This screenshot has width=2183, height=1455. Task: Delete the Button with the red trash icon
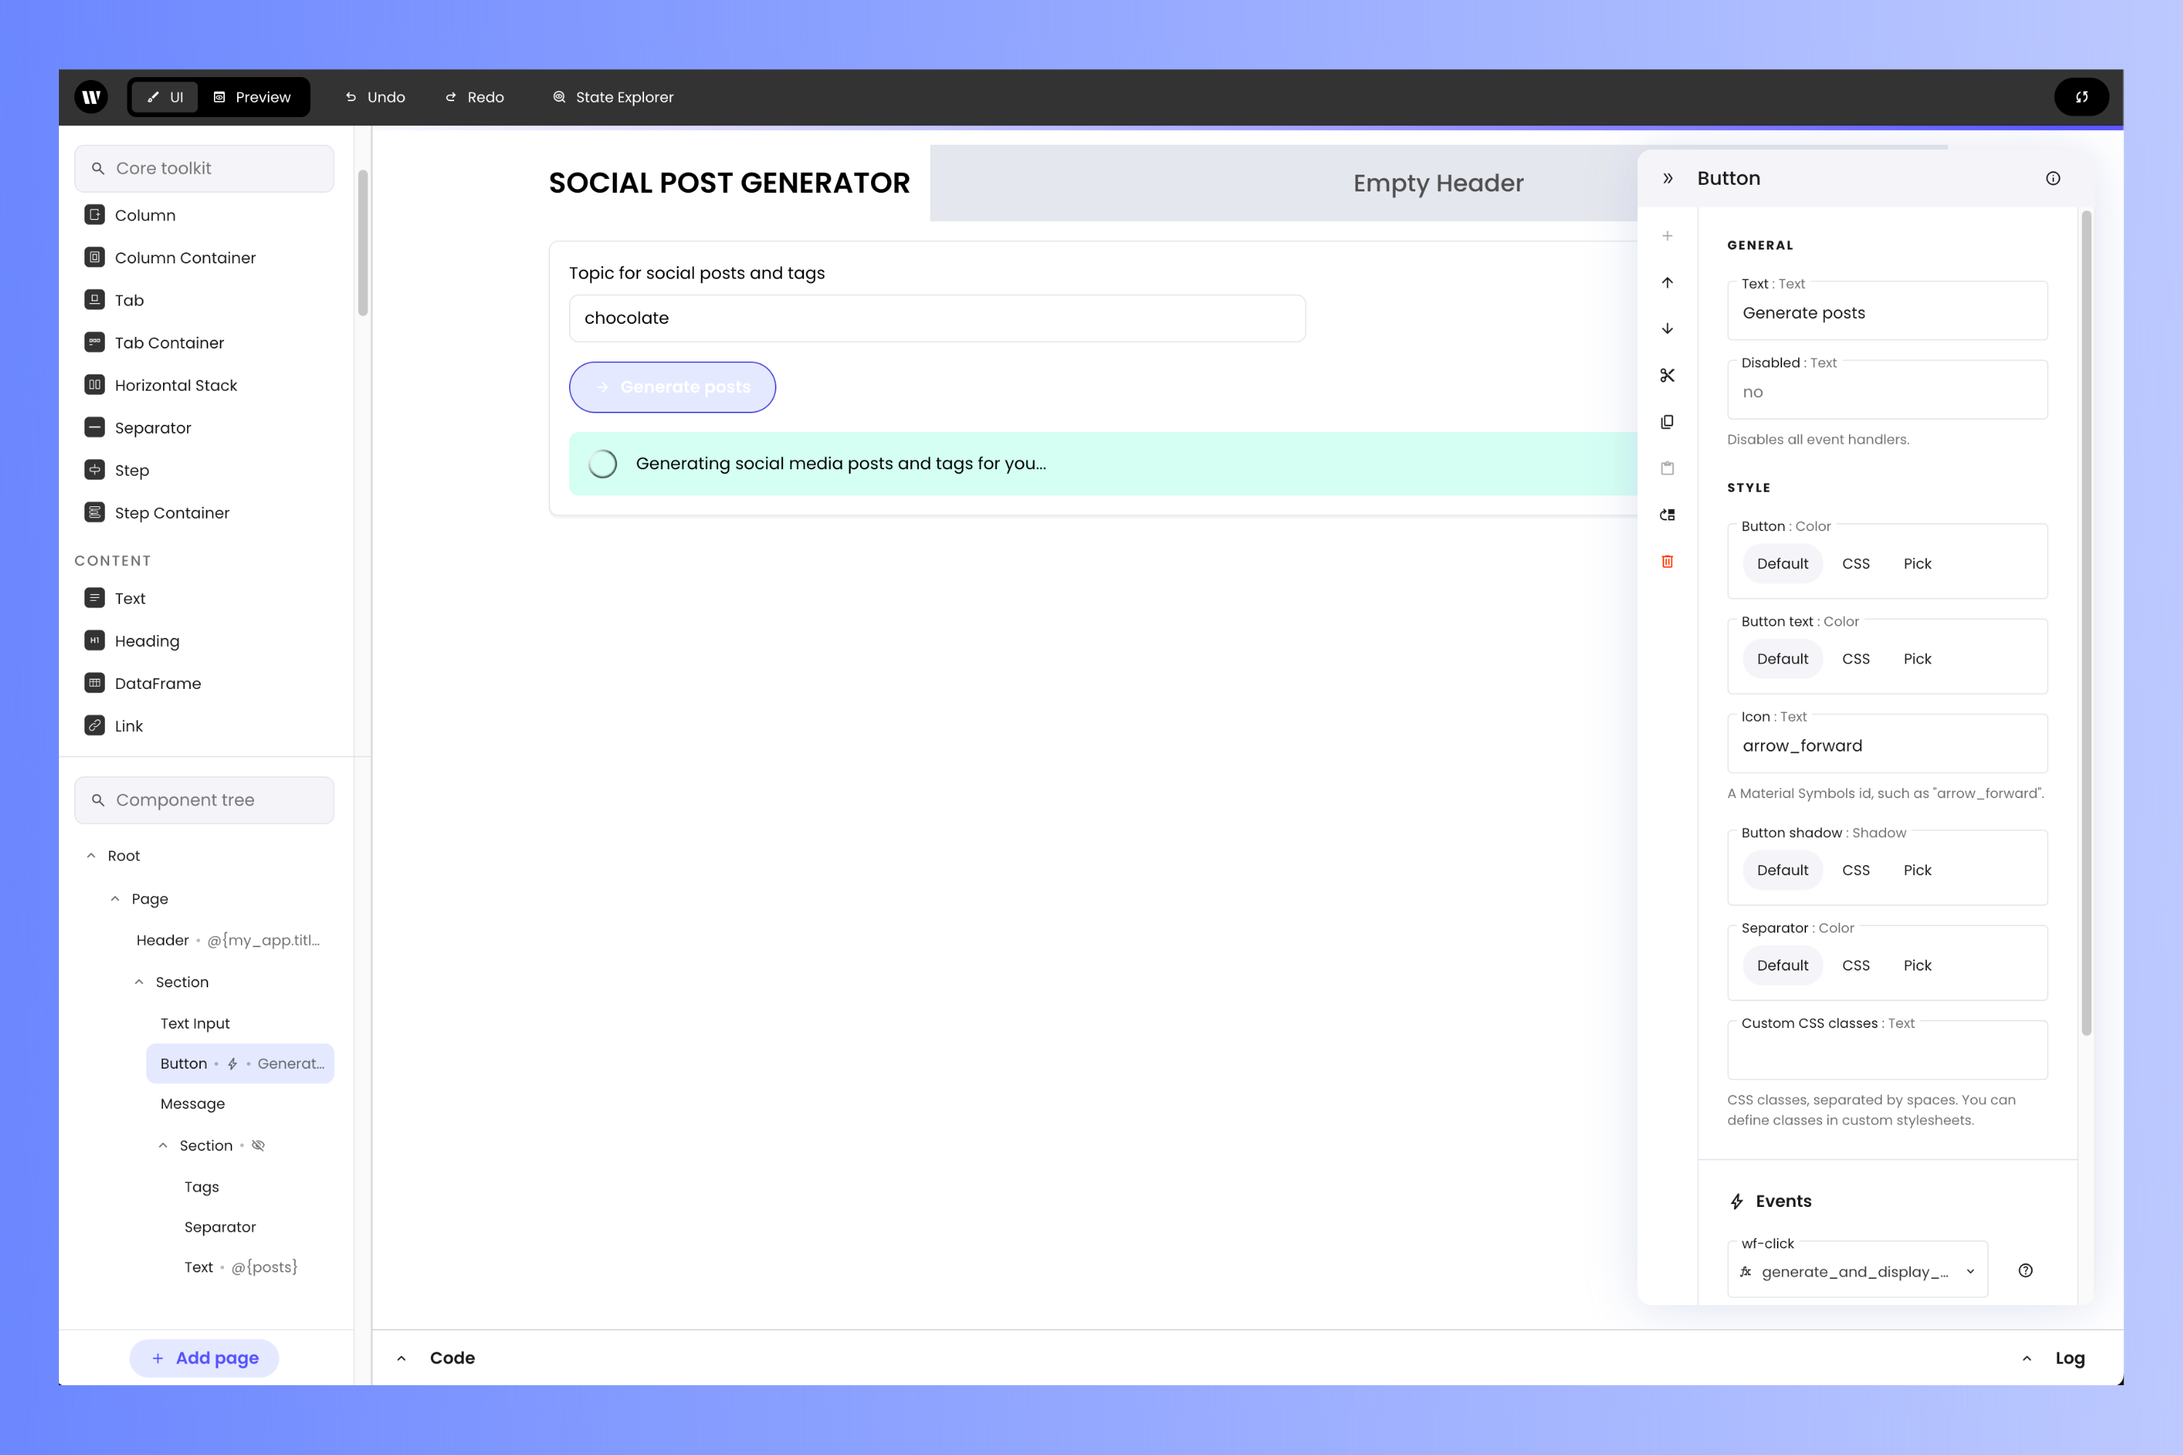pos(1667,562)
